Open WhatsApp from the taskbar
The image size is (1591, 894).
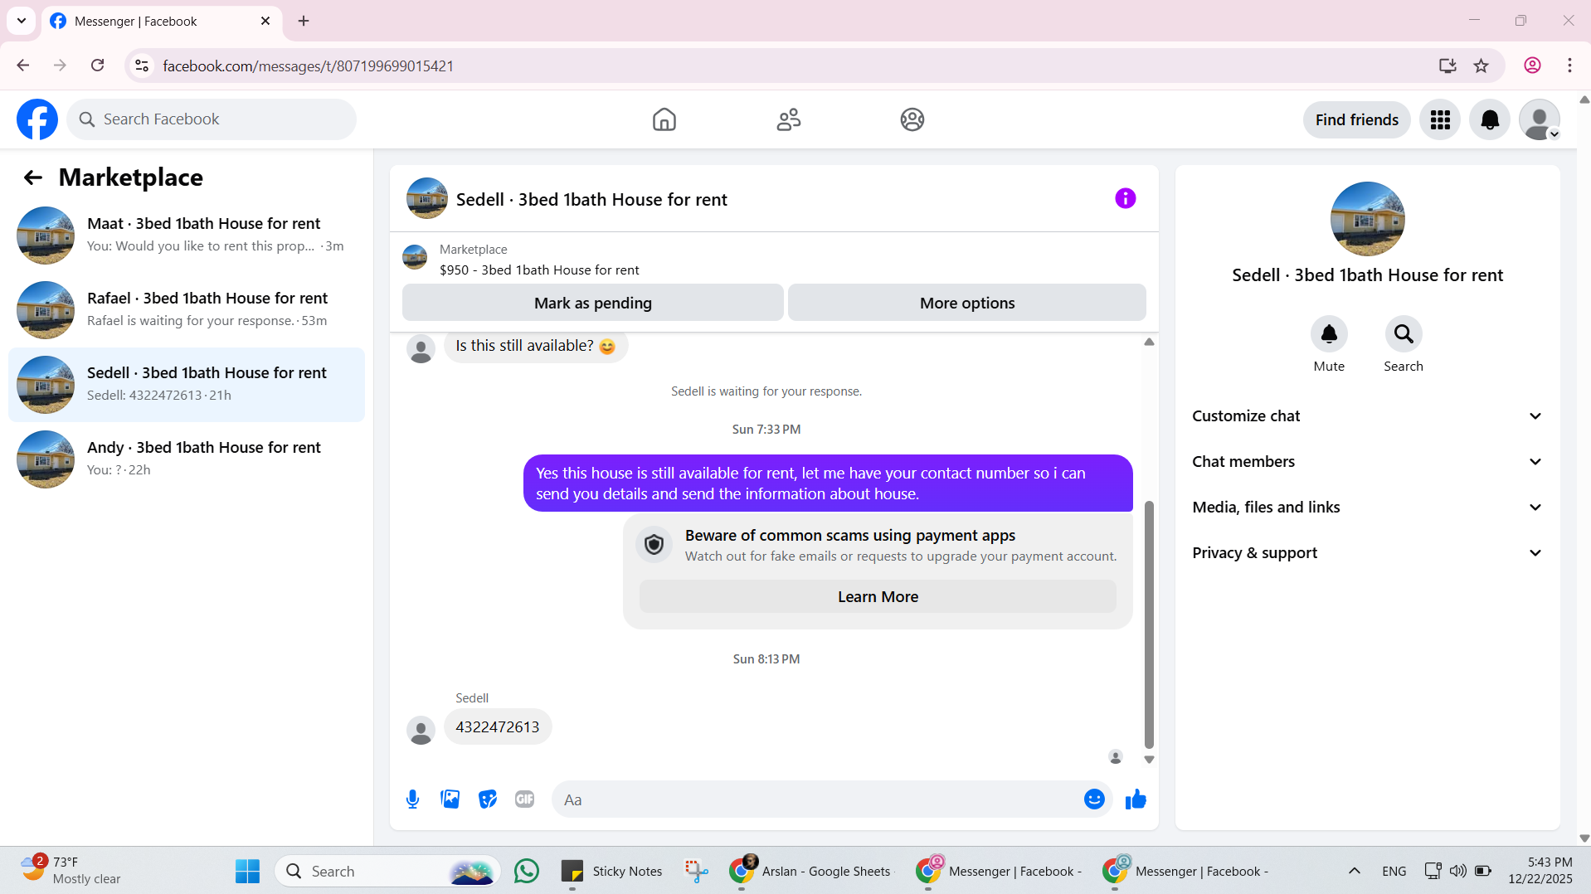point(526,871)
